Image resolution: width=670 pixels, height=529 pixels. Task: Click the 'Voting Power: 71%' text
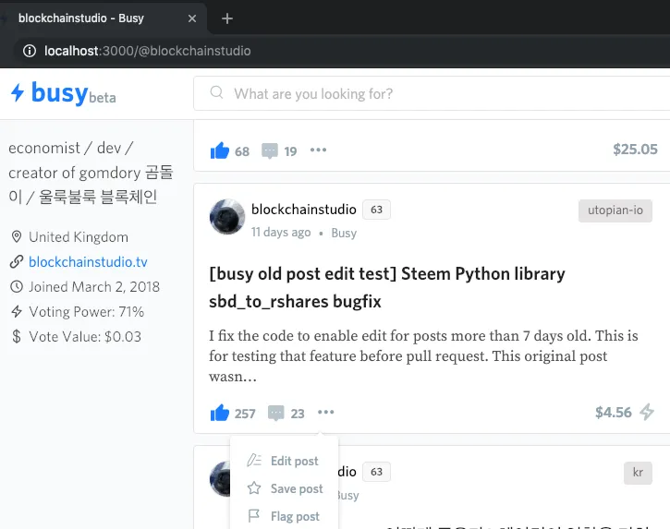pyautogui.click(x=87, y=312)
